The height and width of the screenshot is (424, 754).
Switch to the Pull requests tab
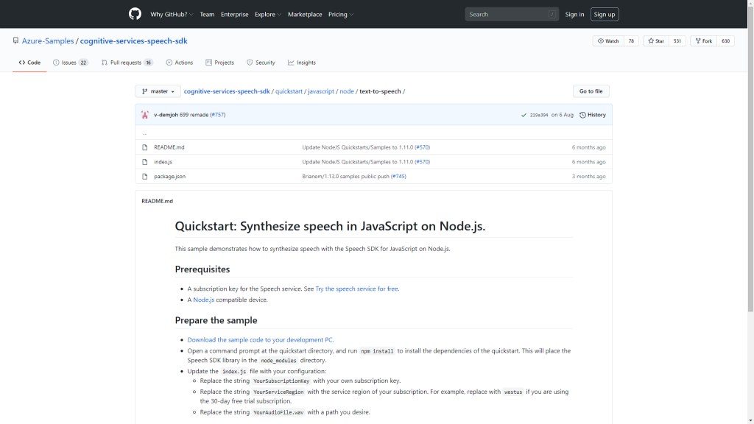tap(127, 63)
